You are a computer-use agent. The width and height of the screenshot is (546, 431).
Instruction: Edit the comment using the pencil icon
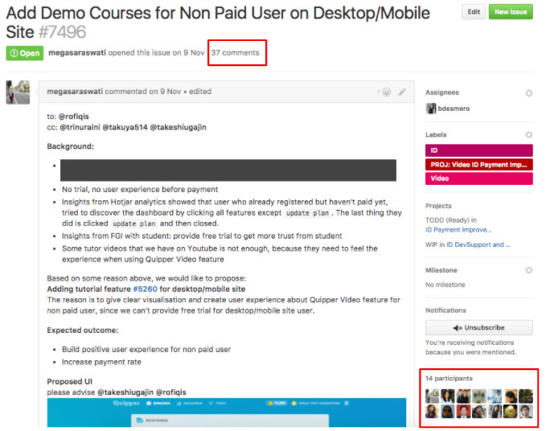[402, 92]
